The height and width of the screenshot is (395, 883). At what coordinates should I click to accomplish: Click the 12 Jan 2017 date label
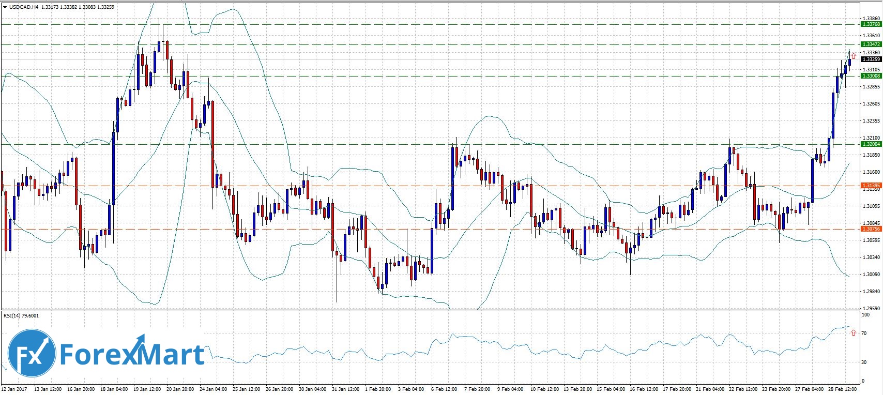click(x=14, y=389)
